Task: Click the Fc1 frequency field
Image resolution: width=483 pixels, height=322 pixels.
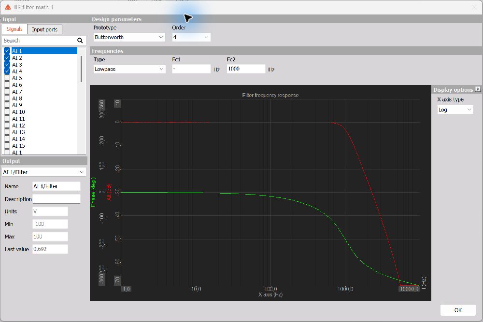Action: click(191, 69)
